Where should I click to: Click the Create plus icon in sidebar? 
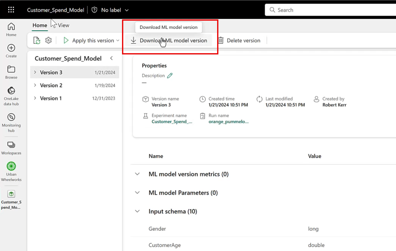tap(11, 48)
